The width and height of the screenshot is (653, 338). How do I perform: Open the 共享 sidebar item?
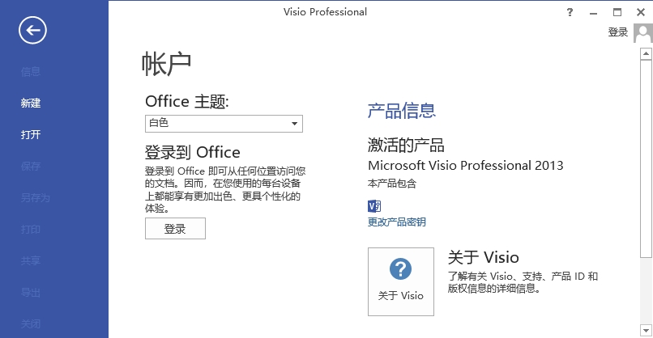pyautogui.click(x=31, y=261)
